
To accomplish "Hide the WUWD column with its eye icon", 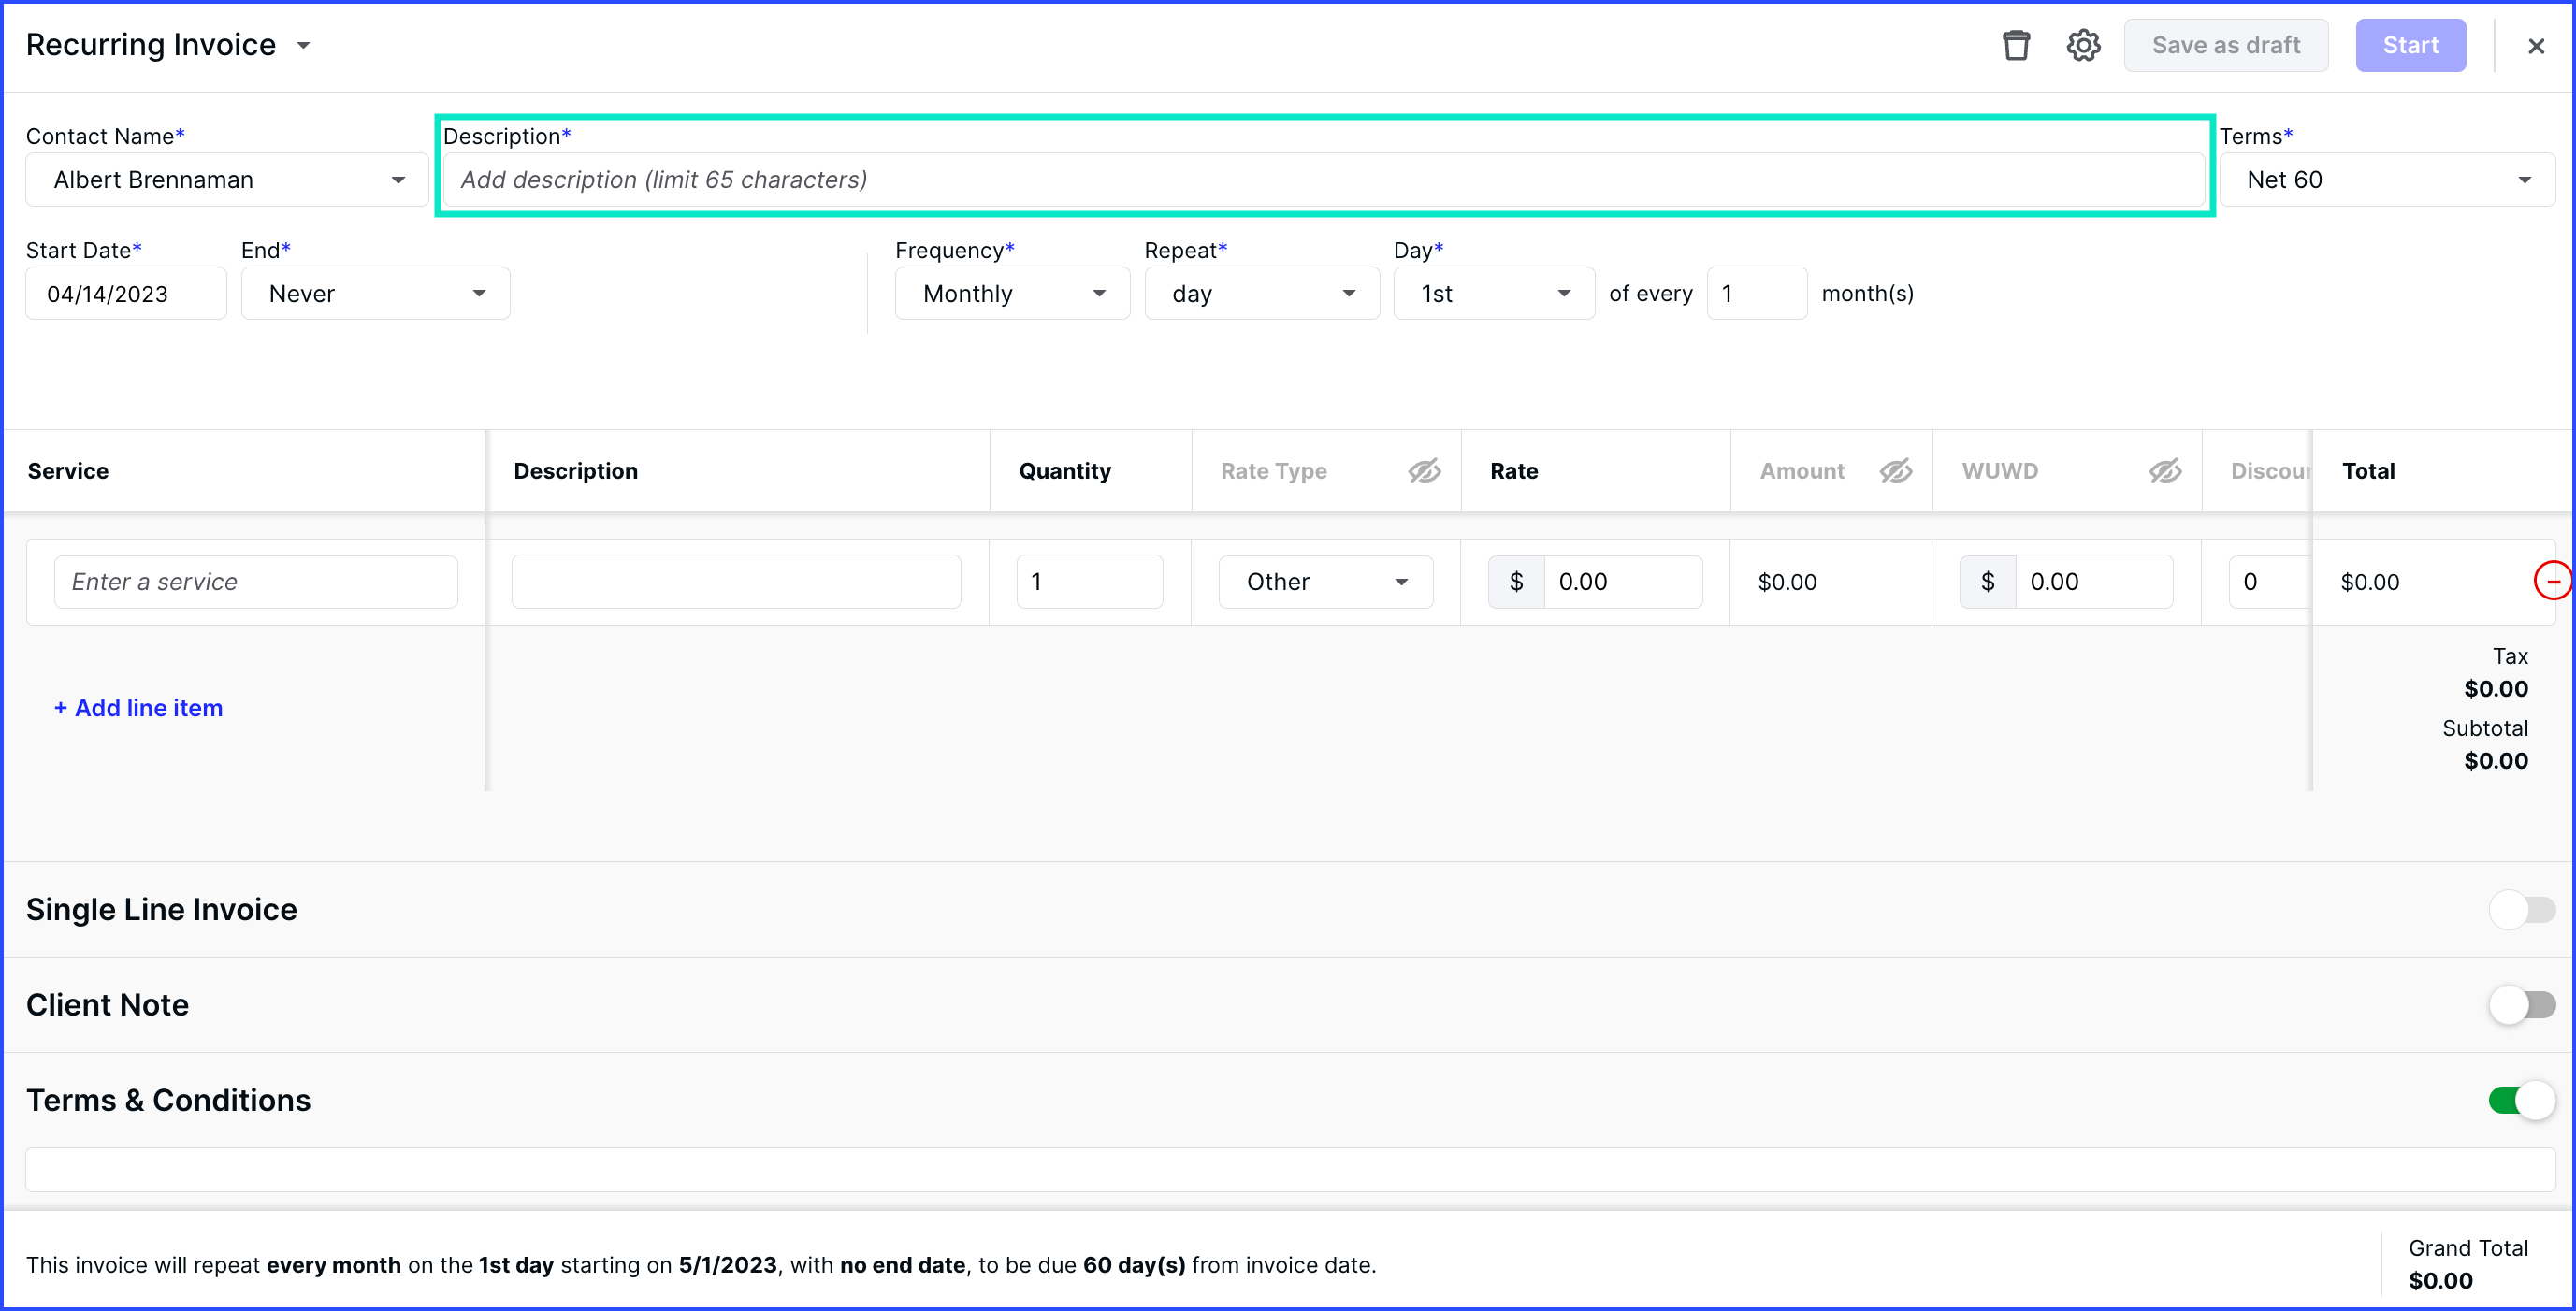I will [x=2165, y=470].
